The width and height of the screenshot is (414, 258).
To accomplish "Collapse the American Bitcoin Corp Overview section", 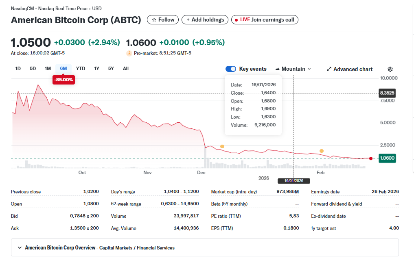I will coord(19,247).
